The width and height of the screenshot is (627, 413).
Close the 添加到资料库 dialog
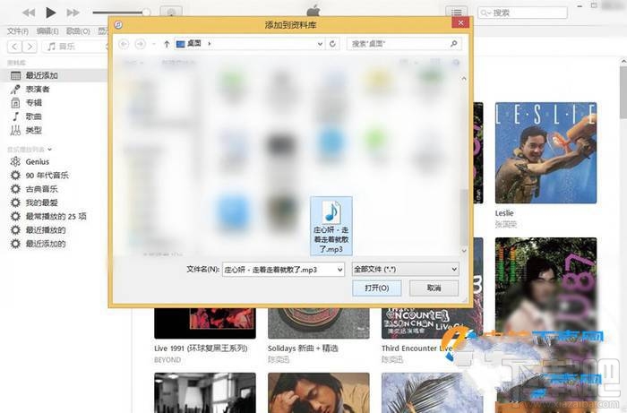pyautogui.click(x=460, y=22)
